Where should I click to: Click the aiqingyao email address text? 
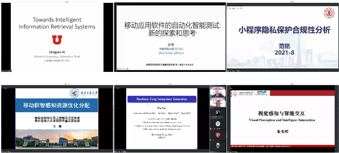57,60
